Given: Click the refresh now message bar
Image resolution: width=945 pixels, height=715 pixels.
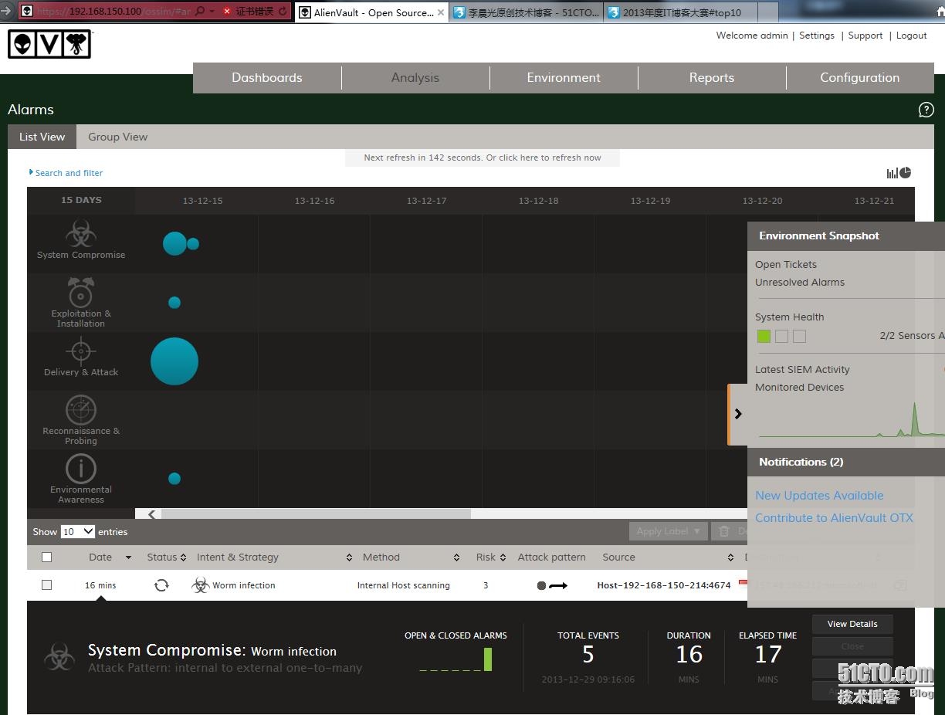Looking at the screenshot, I should click(483, 158).
